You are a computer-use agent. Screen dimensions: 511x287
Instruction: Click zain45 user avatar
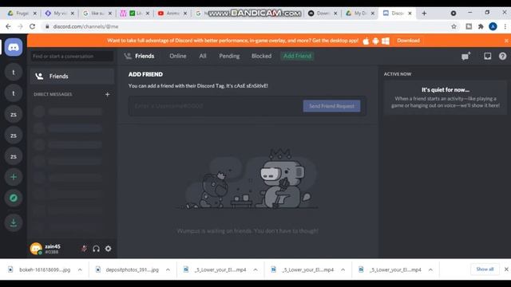[36, 249]
